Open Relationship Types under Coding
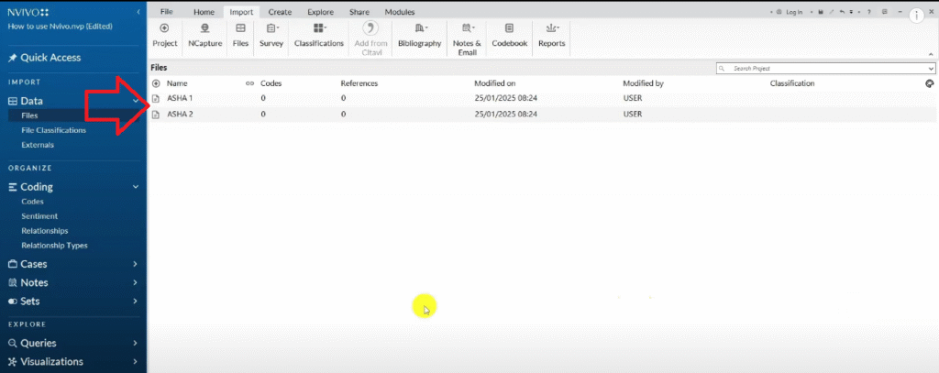939x373 pixels. click(54, 246)
